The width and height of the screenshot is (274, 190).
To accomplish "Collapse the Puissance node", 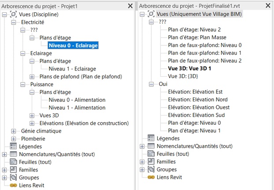I will coord(23,85).
